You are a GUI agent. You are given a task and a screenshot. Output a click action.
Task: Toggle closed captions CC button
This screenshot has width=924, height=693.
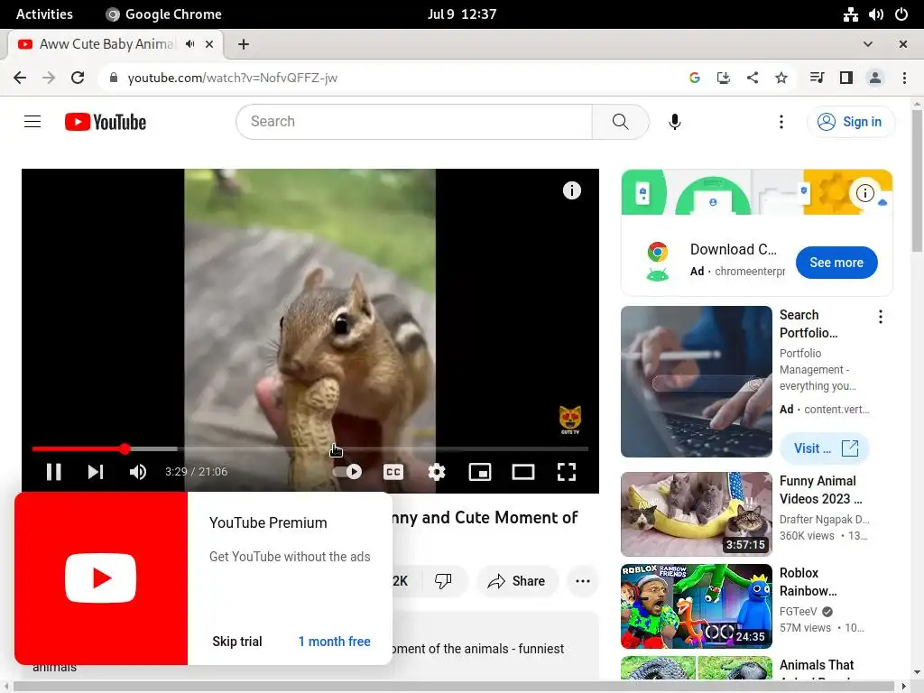click(x=393, y=472)
